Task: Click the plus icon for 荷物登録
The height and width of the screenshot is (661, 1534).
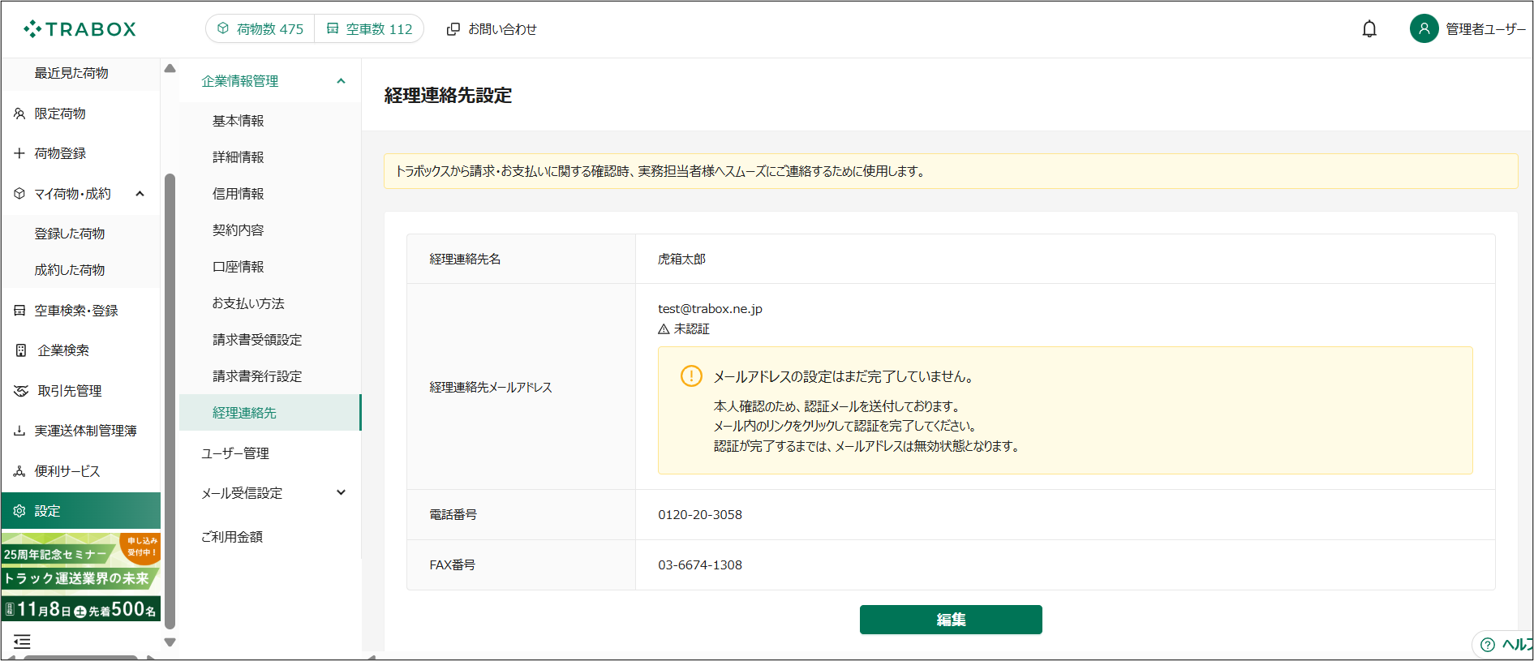Action: point(19,153)
